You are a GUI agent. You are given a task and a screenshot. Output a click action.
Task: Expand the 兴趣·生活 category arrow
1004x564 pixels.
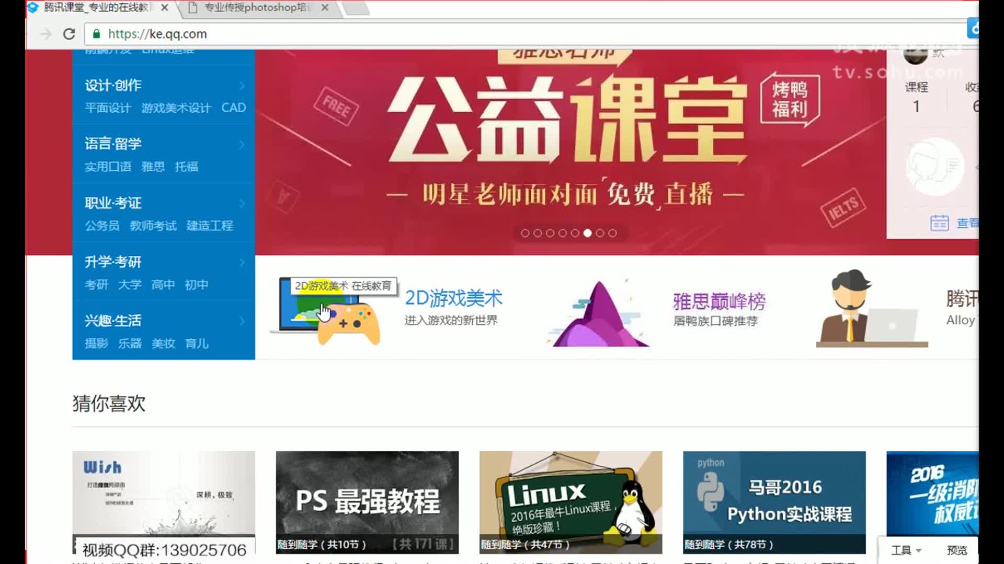coord(242,321)
